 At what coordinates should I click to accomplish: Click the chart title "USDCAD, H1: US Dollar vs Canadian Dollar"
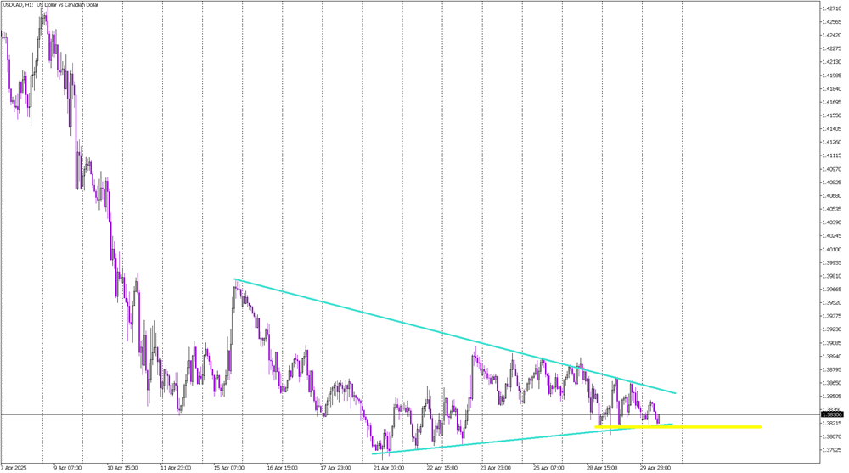click(50, 5)
